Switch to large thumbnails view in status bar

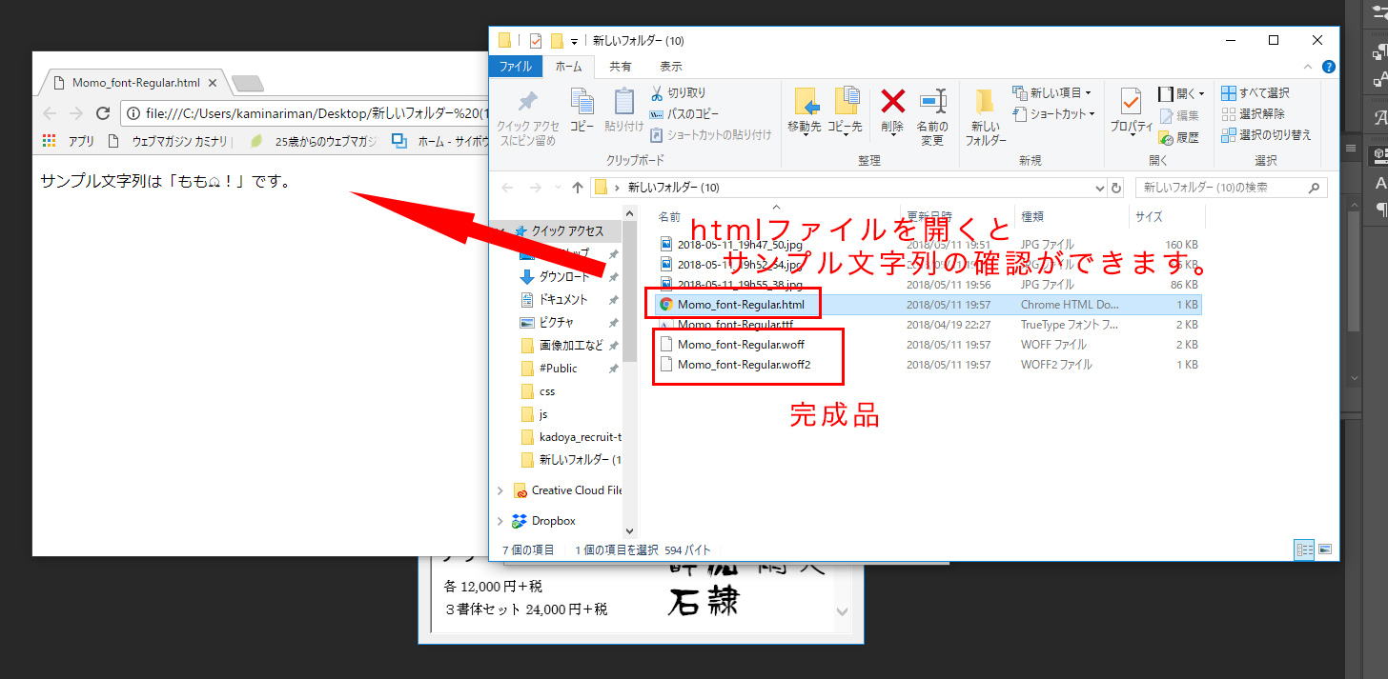tap(1324, 549)
